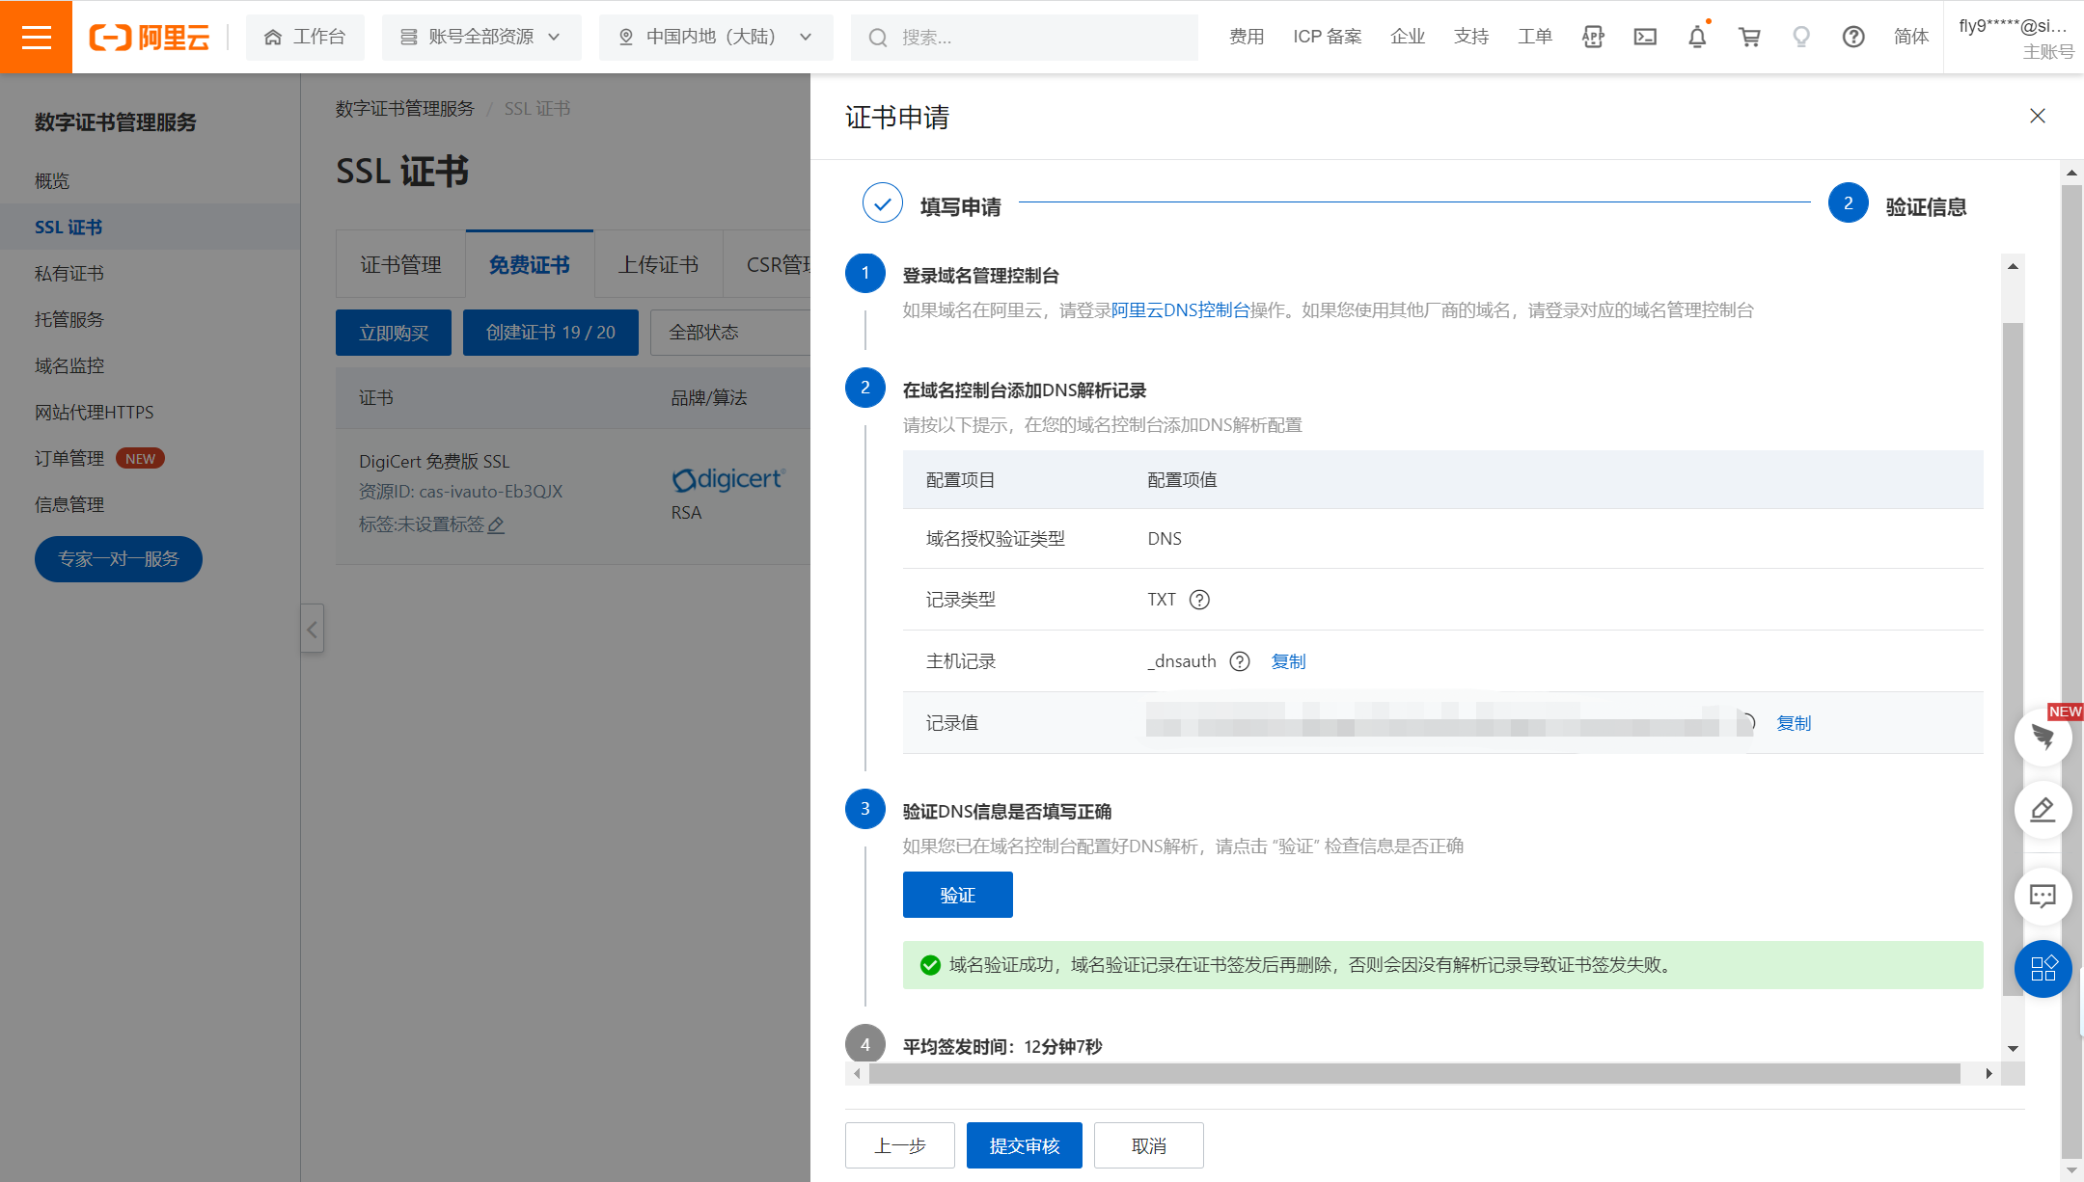Close the 证书申请 panel

pyautogui.click(x=2038, y=116)
